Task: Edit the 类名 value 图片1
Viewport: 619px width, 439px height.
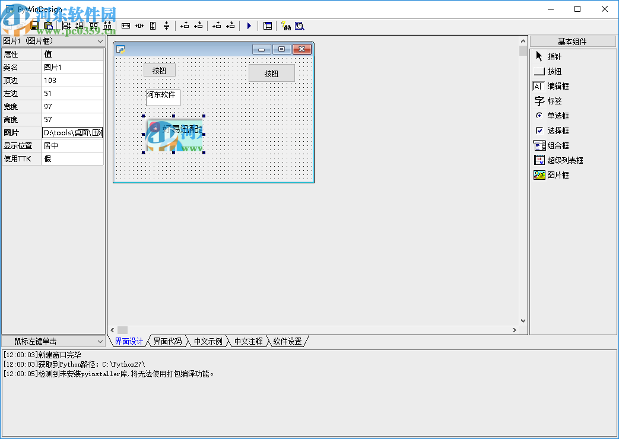Action: [x=72, y=67]
